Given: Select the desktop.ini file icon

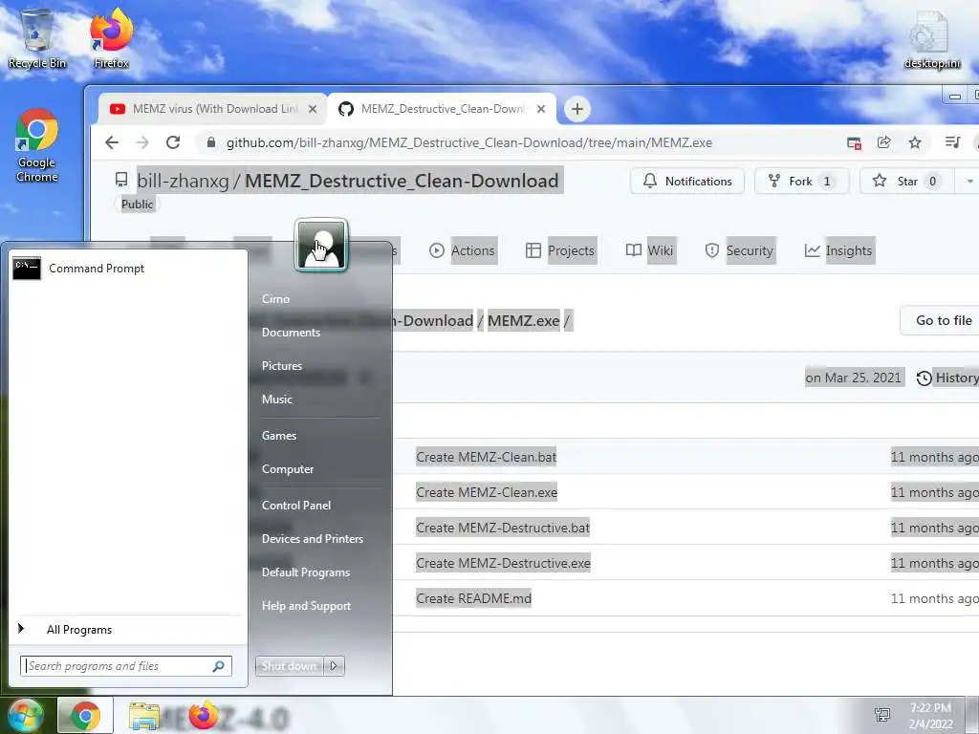Looking at the screenshot, I should tap(931, 38).
